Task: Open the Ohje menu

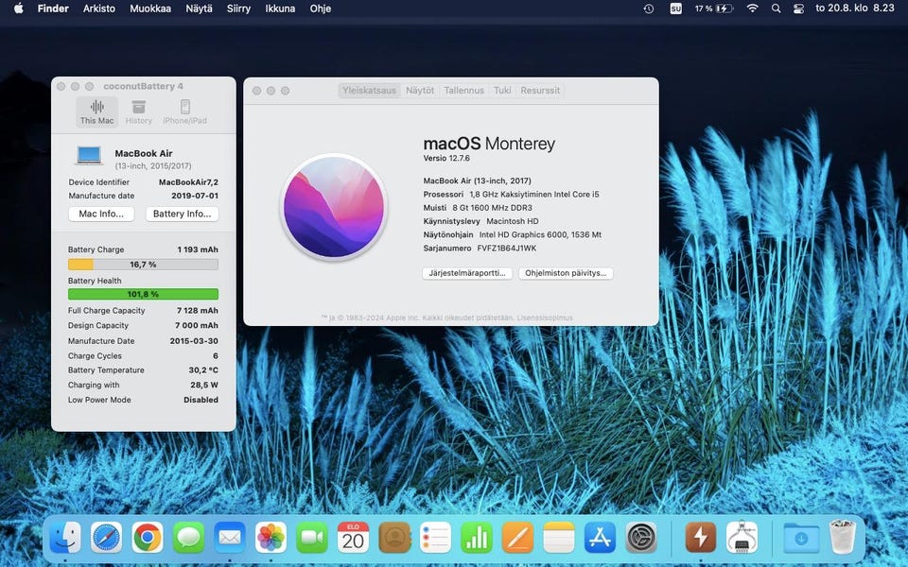Action: coord(321,9)
